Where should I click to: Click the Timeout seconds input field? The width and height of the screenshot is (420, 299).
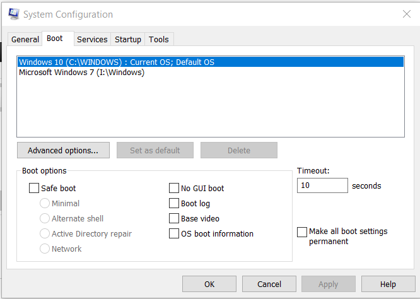(x=322, y=185)
